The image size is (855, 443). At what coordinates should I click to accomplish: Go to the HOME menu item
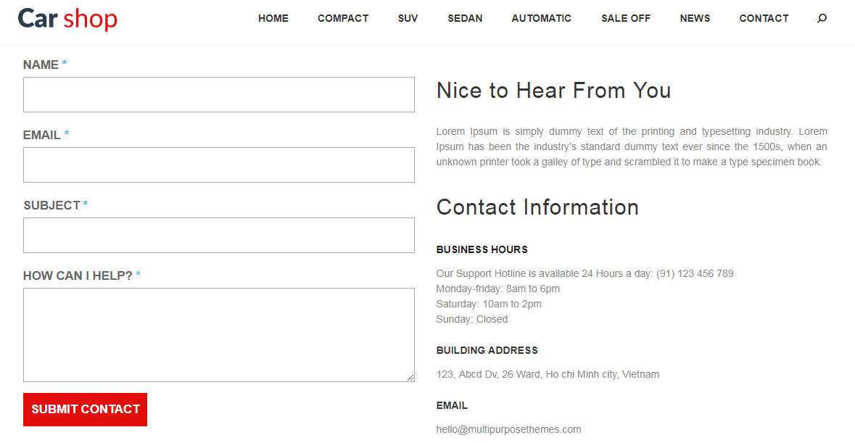coord(273,18)
